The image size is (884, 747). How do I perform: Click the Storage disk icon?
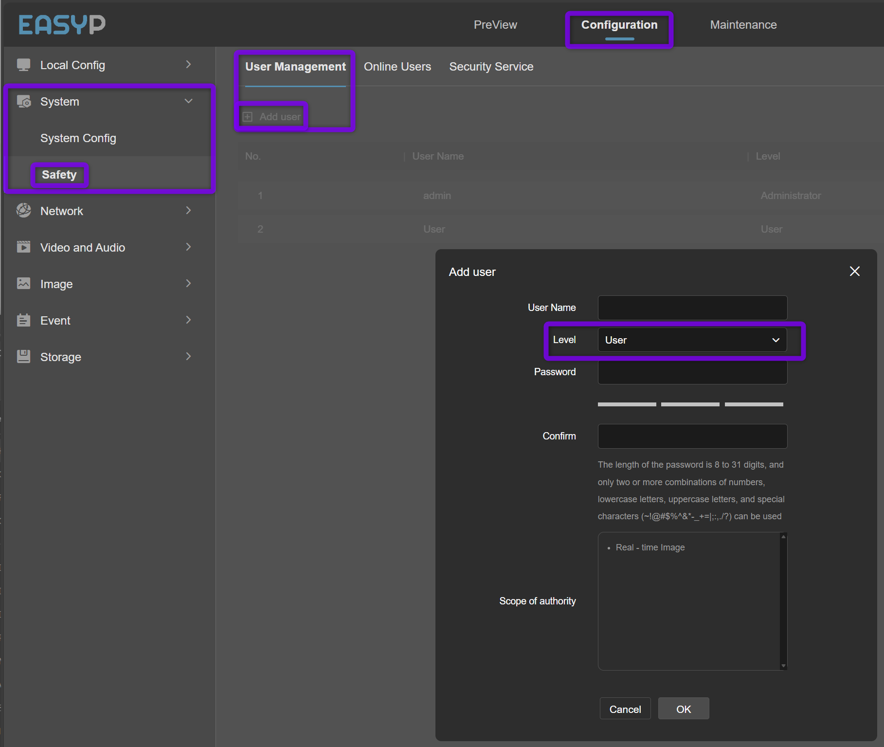coord(23,356)
